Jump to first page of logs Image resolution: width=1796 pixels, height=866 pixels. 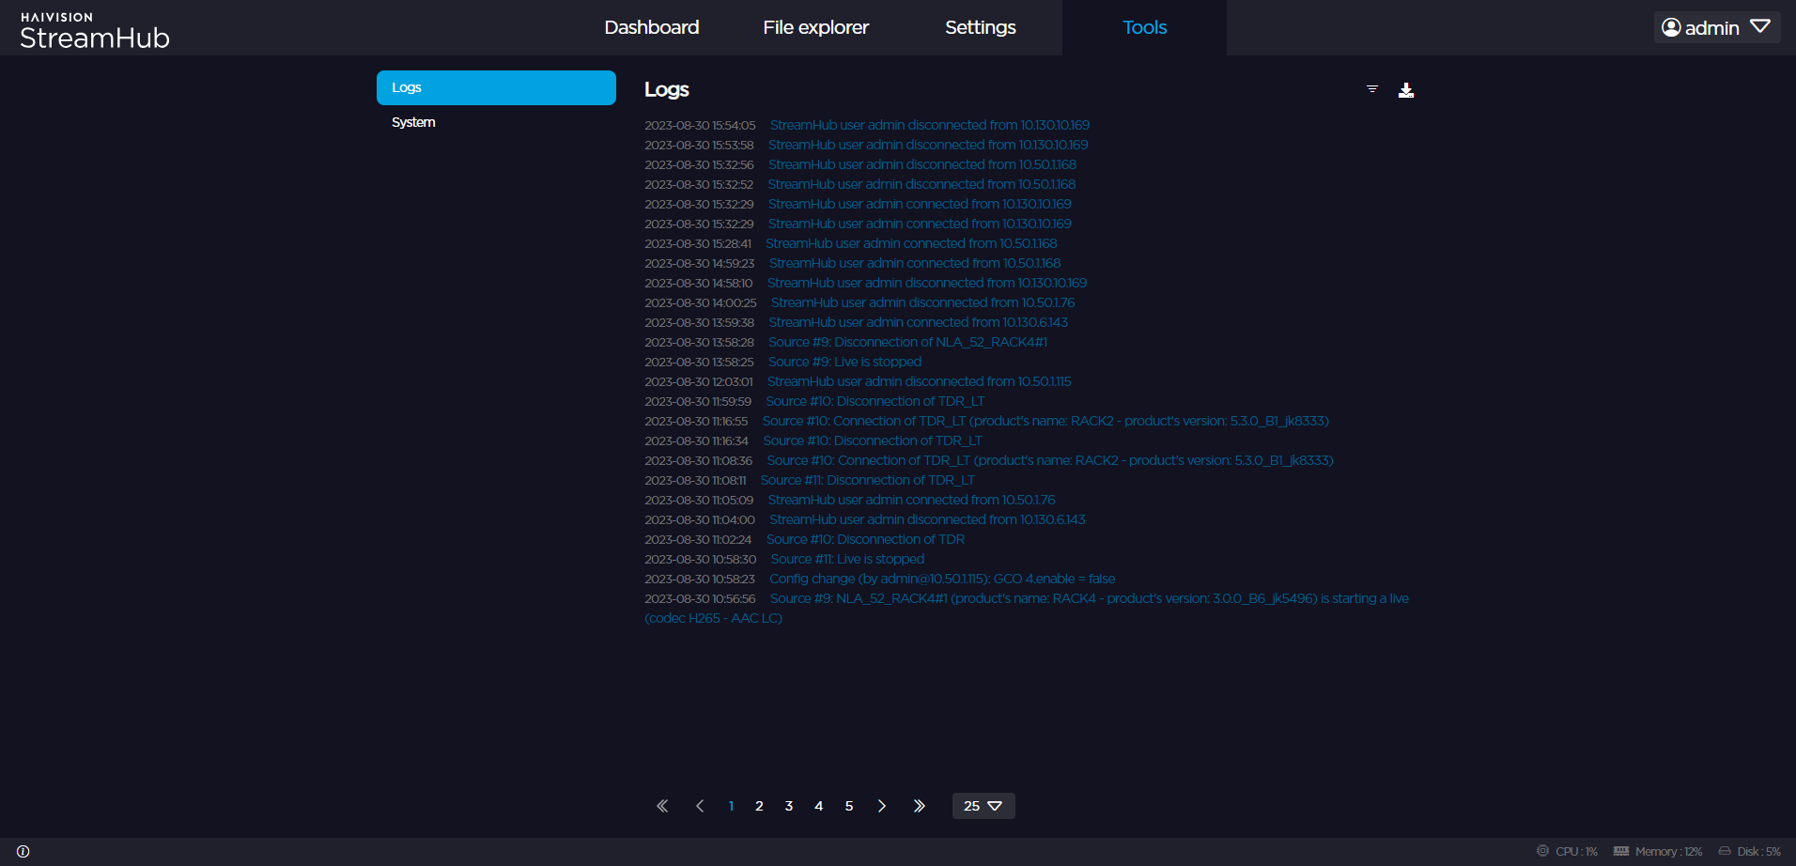coord(662,806)
